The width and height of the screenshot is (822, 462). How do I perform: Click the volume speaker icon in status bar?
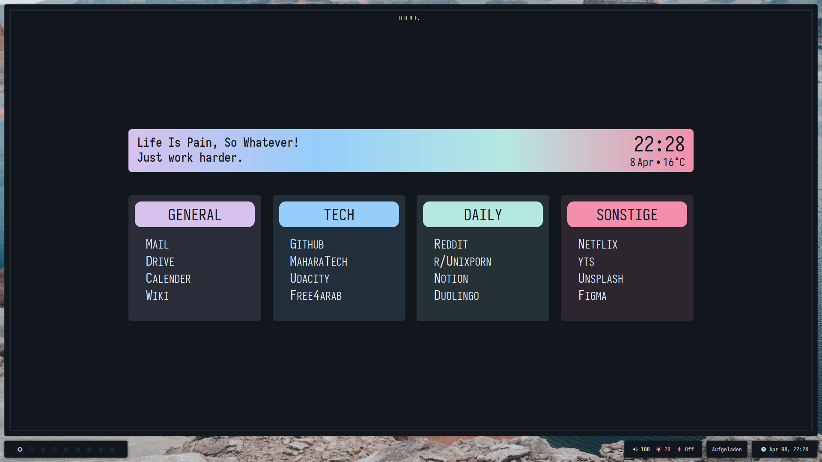(635, 449)
